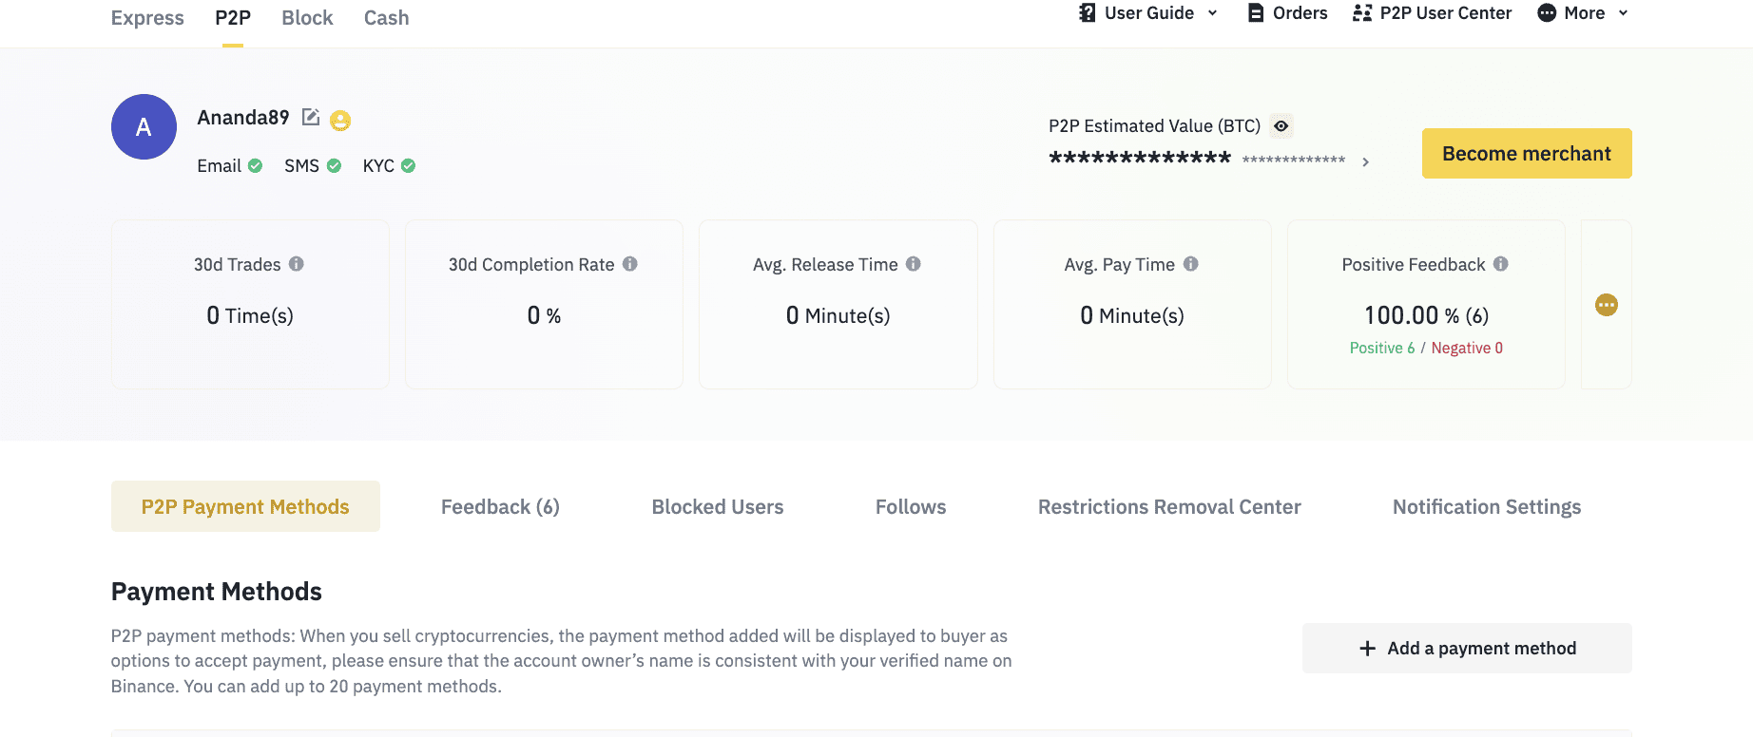Click Add a payment method button
1753x737 pixels.
[1467, 649]
